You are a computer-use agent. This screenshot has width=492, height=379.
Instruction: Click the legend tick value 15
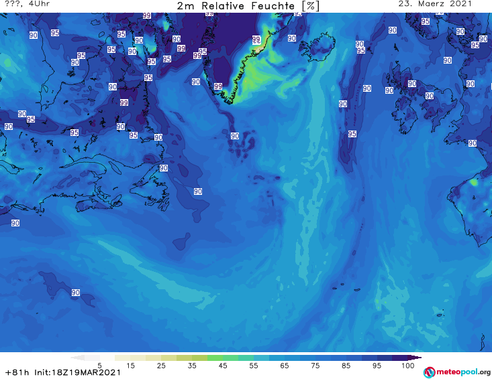click(x=130, y=366)
